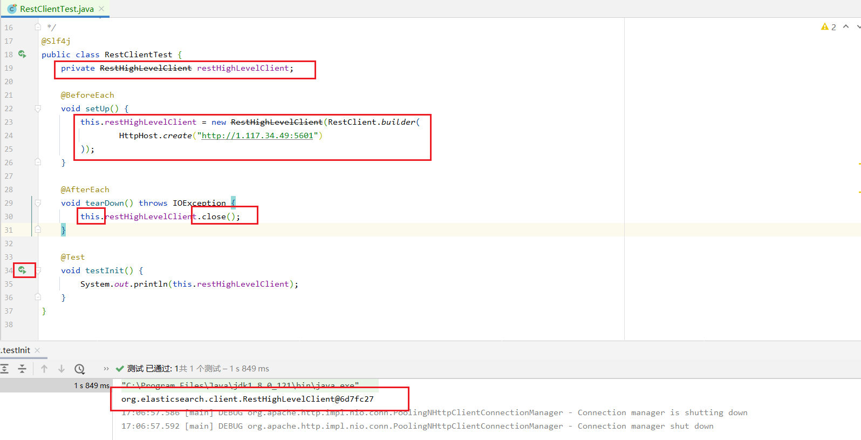Open the http://1.117.34.49:5601 URL link
The height and width of the screenshot is (440, 861).
point(257,136)
